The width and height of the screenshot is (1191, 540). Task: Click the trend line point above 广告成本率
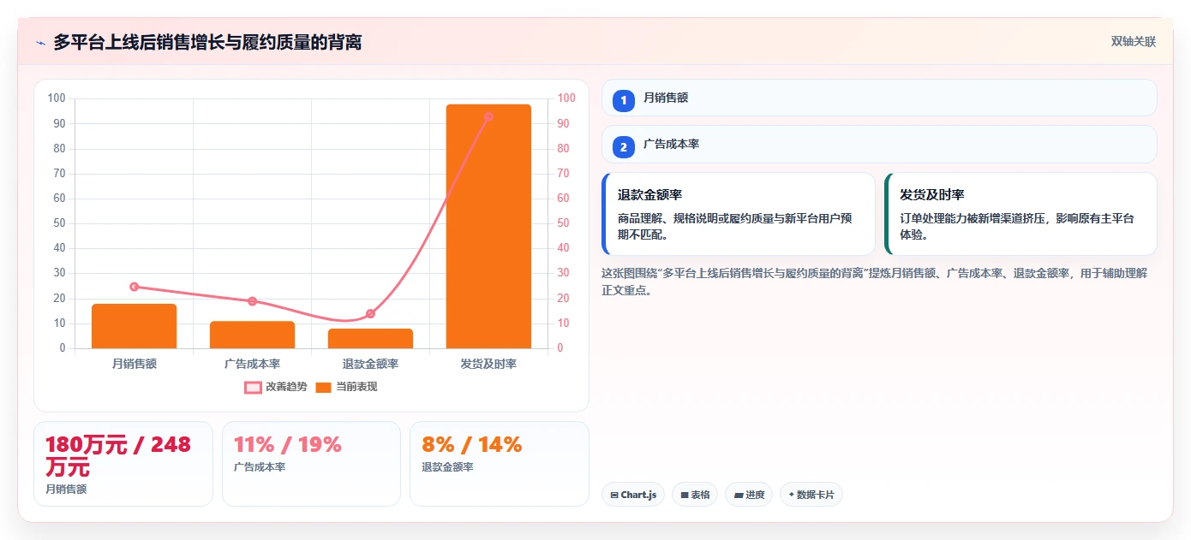click(252, 301)
